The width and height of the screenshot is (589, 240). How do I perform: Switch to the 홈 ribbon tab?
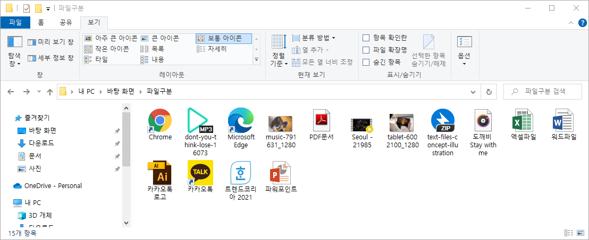[x=41, y=22]
